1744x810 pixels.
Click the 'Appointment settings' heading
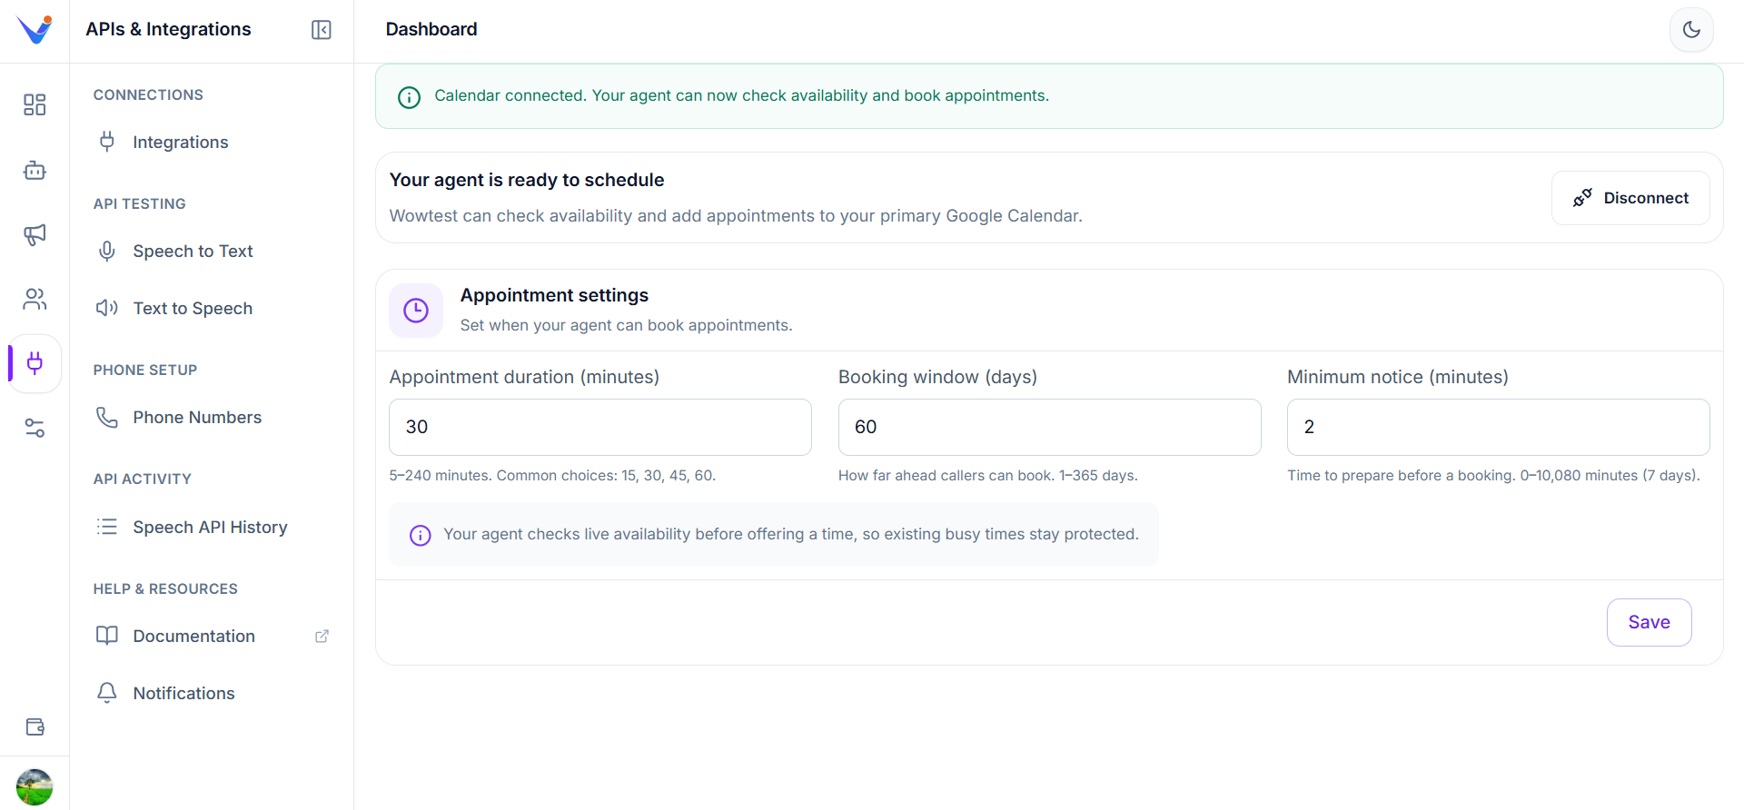[554, 295]
